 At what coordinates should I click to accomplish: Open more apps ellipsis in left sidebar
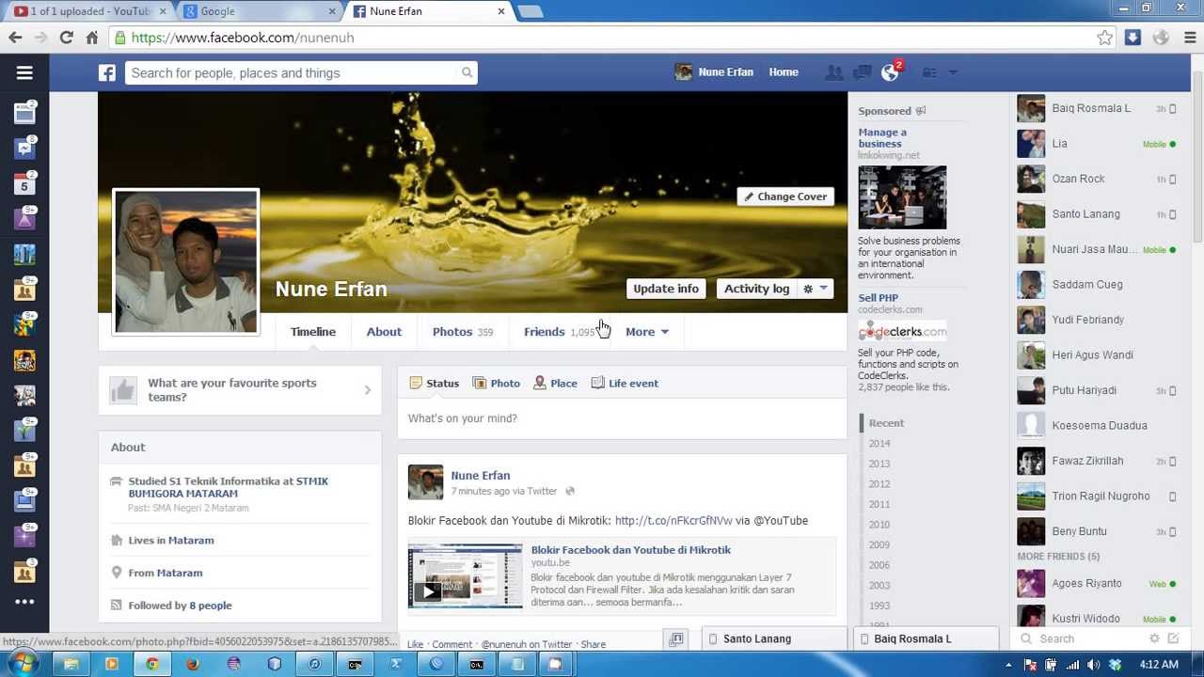(24, 602)
